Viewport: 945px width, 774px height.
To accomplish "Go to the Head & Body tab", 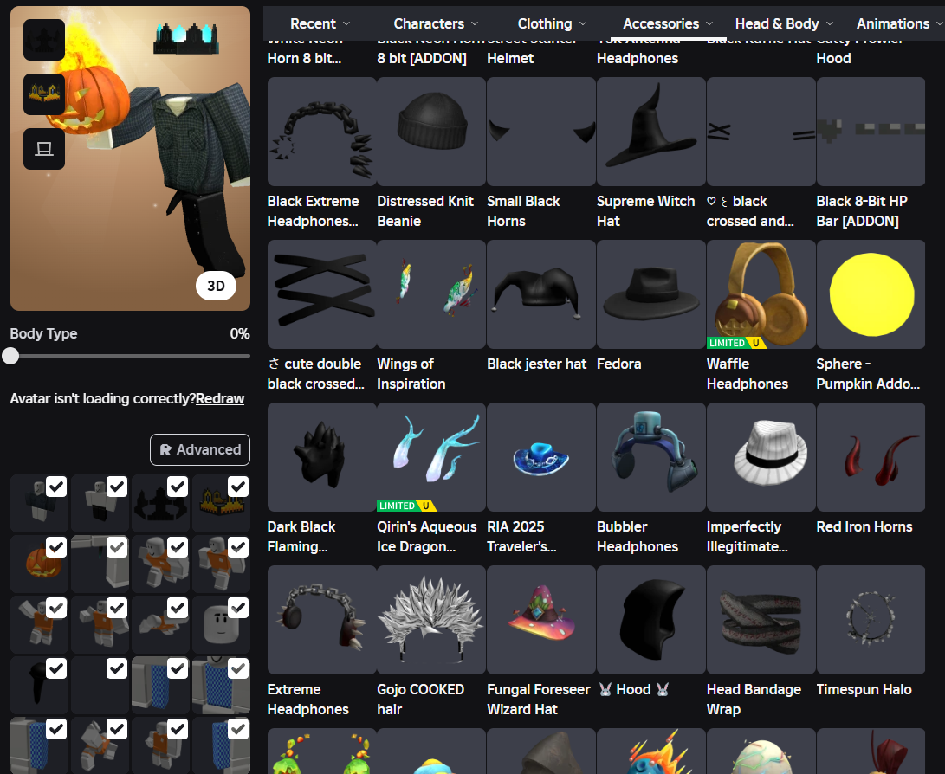I will (777, 23).
